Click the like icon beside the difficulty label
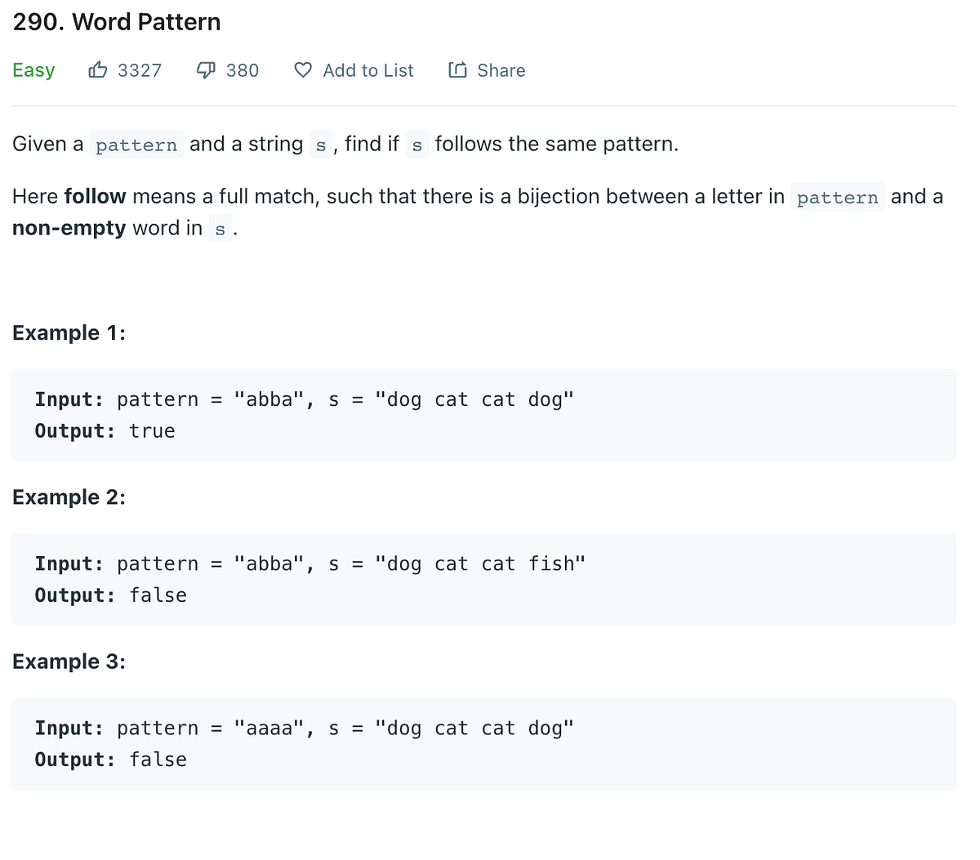 point(98,70)
